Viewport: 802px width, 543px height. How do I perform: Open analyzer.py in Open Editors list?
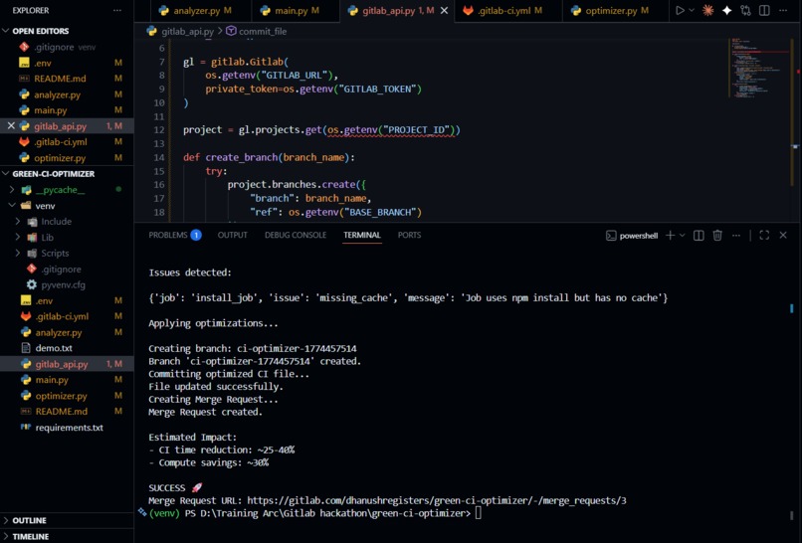57,94
